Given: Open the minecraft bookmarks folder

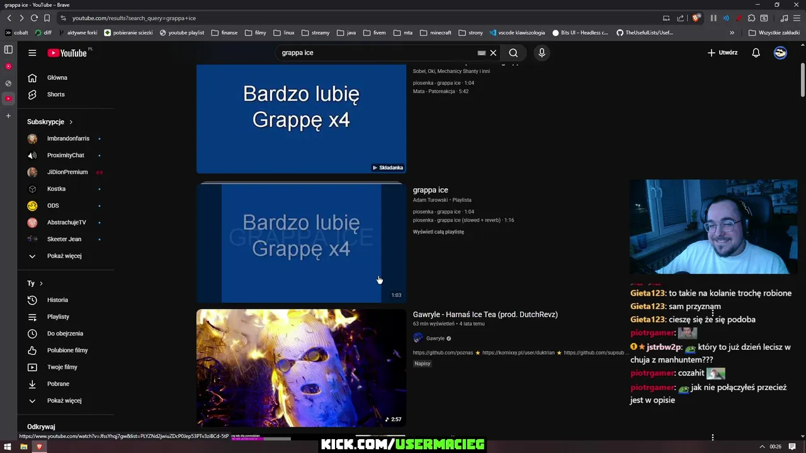Looking at the screenshot, I should pos(435,33).
